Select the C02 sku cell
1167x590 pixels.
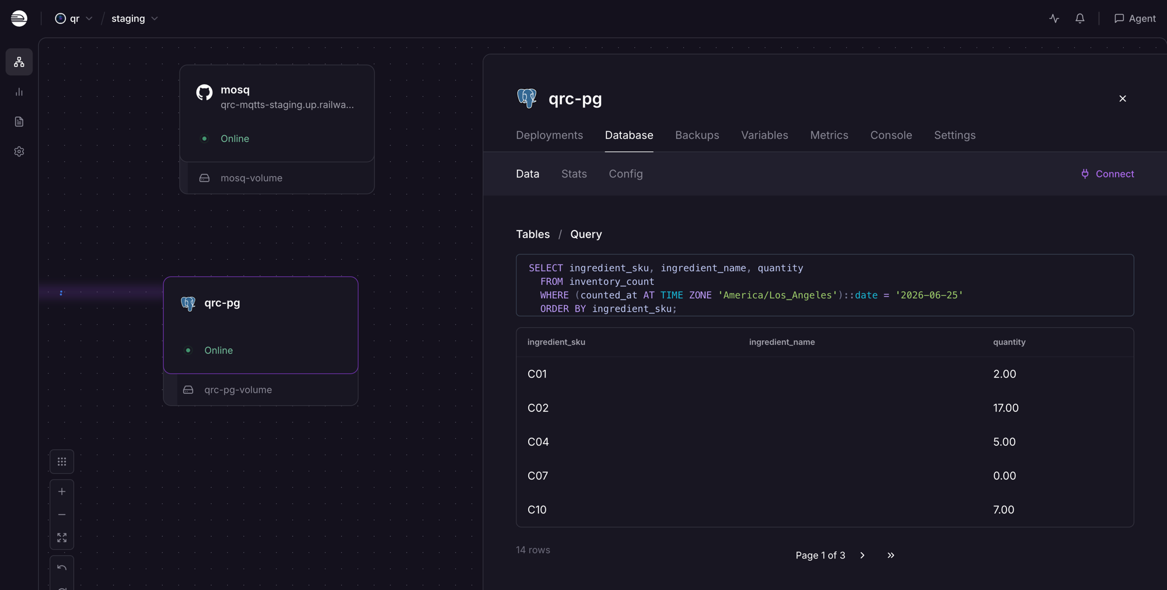coord(538,408)
